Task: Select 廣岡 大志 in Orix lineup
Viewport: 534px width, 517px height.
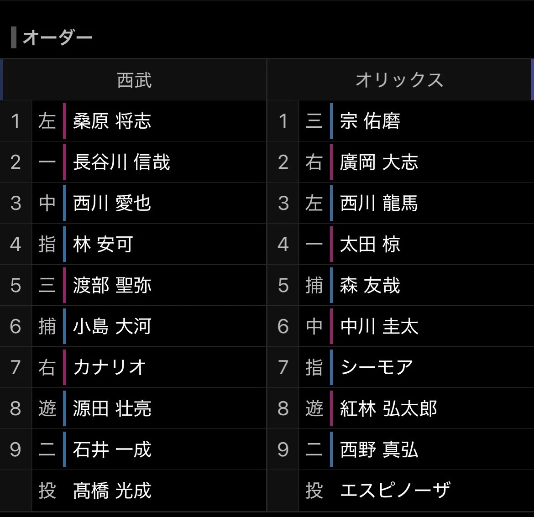Action: tap(379, 162)
